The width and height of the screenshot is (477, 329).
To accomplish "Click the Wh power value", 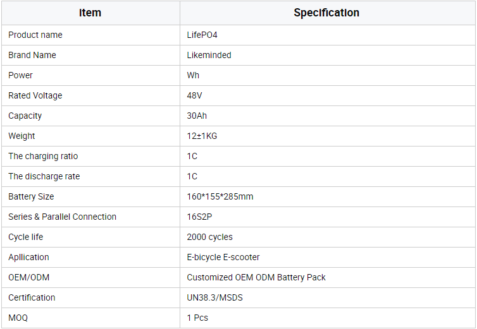I will 193,75.
